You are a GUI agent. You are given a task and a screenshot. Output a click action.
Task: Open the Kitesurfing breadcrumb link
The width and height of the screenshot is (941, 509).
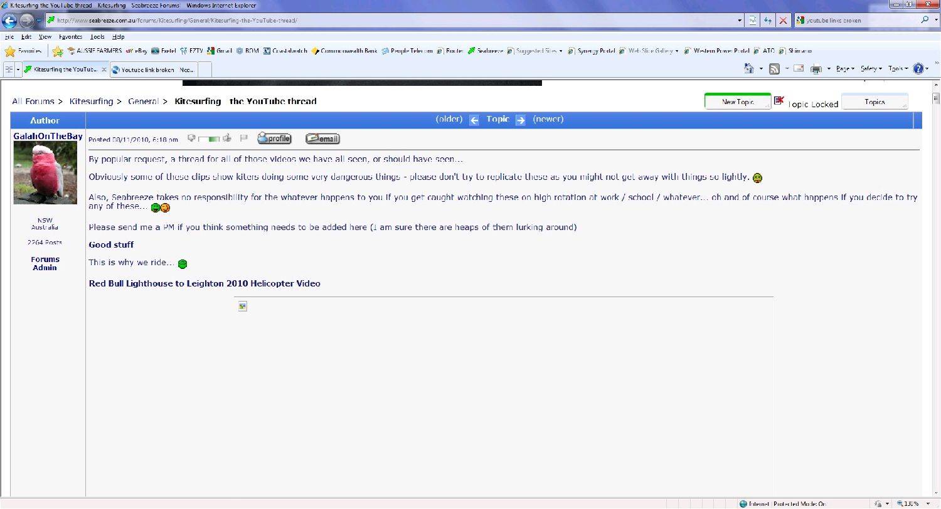[x=91, y=102]
